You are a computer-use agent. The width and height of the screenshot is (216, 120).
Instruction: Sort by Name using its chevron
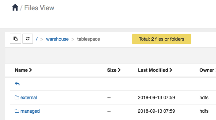pyautogui.click(x=30, y=70)
